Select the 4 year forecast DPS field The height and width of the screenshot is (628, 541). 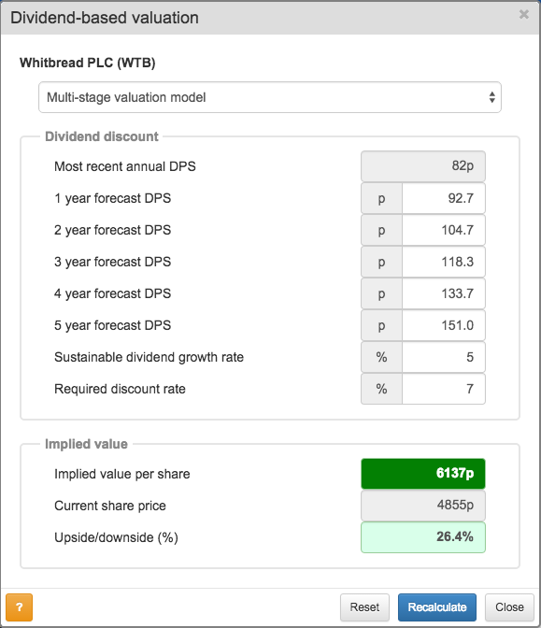point(444,293)
